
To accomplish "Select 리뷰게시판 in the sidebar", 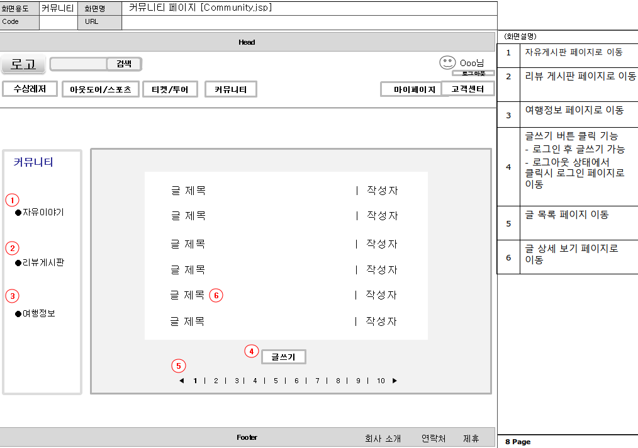I will (x=40, y=262).
